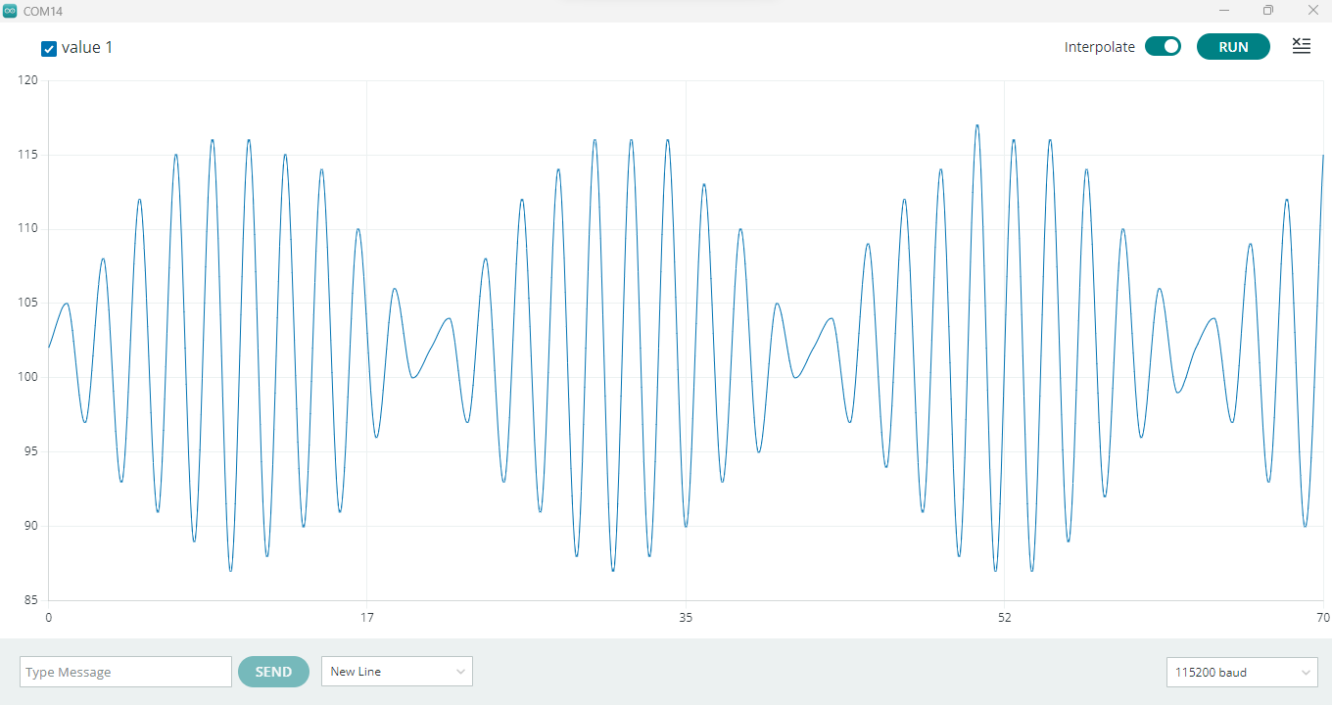Turn off the Interpolate switch
The image size is (1332, 705).
pos(1163,46)
